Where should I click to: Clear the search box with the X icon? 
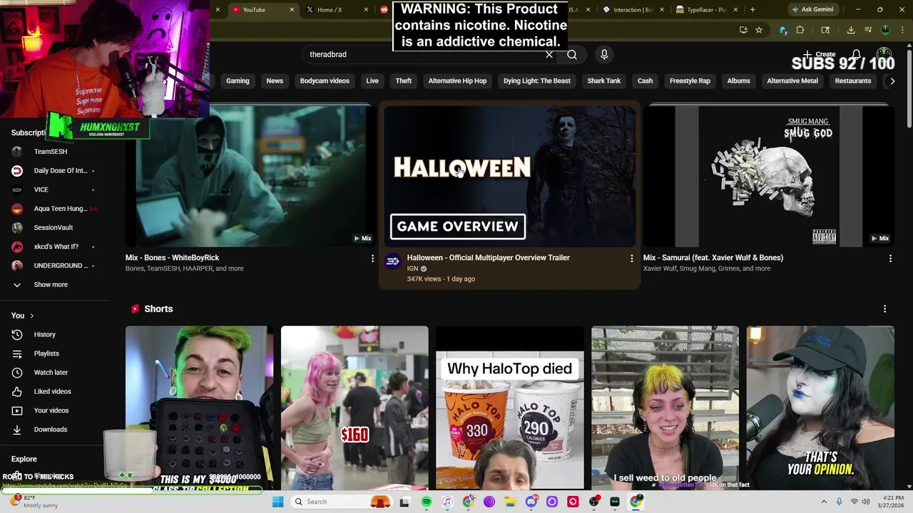click(549, 55)
